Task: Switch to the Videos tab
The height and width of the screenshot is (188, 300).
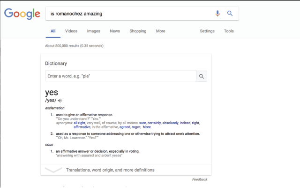Action: (x=71, y=31)
